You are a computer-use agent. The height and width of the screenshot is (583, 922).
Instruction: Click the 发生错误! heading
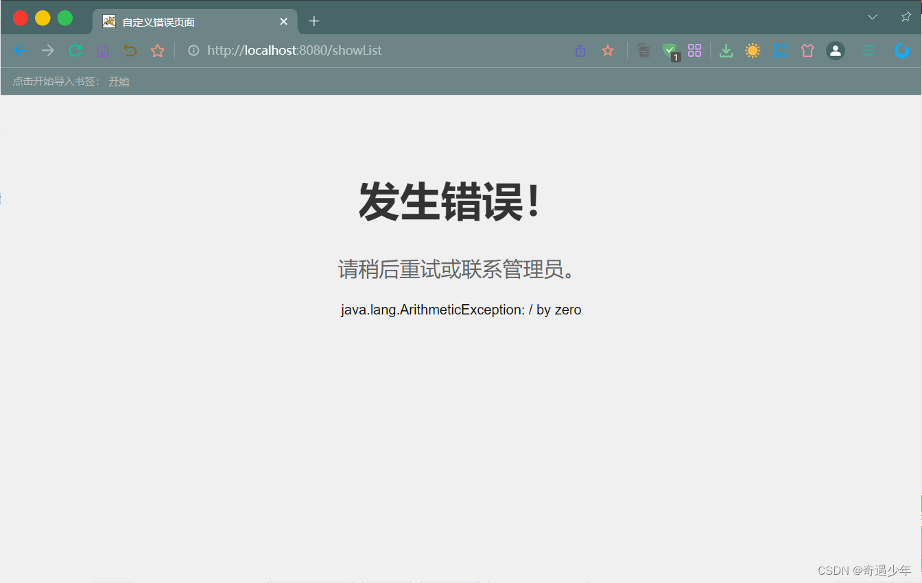point(451,202)
